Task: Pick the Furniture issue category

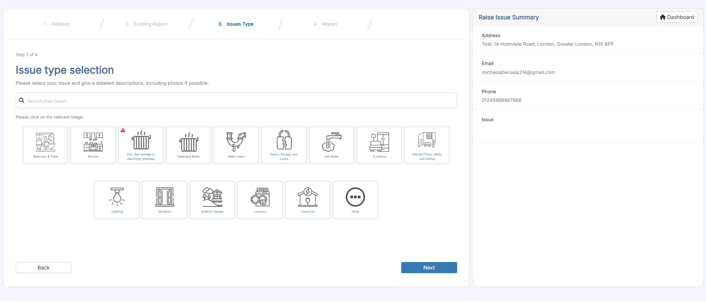Action: [x=379, y=145]
